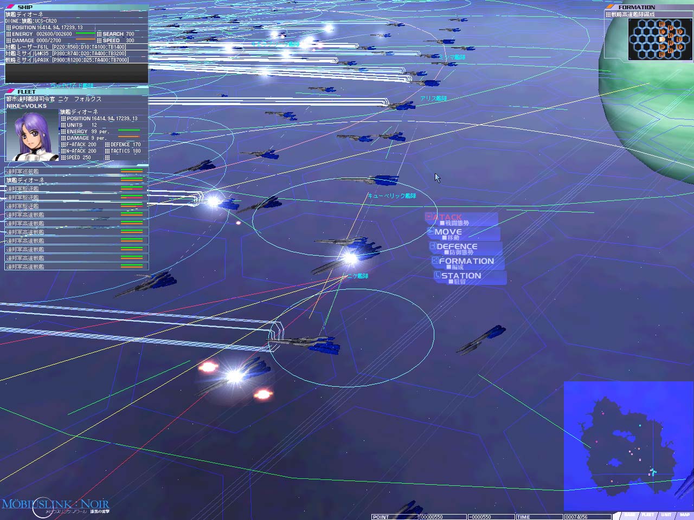Screen dimensions: 694x520
Task: Click the fleet ENERGY 99 per. bar
Action: (129, 131)
